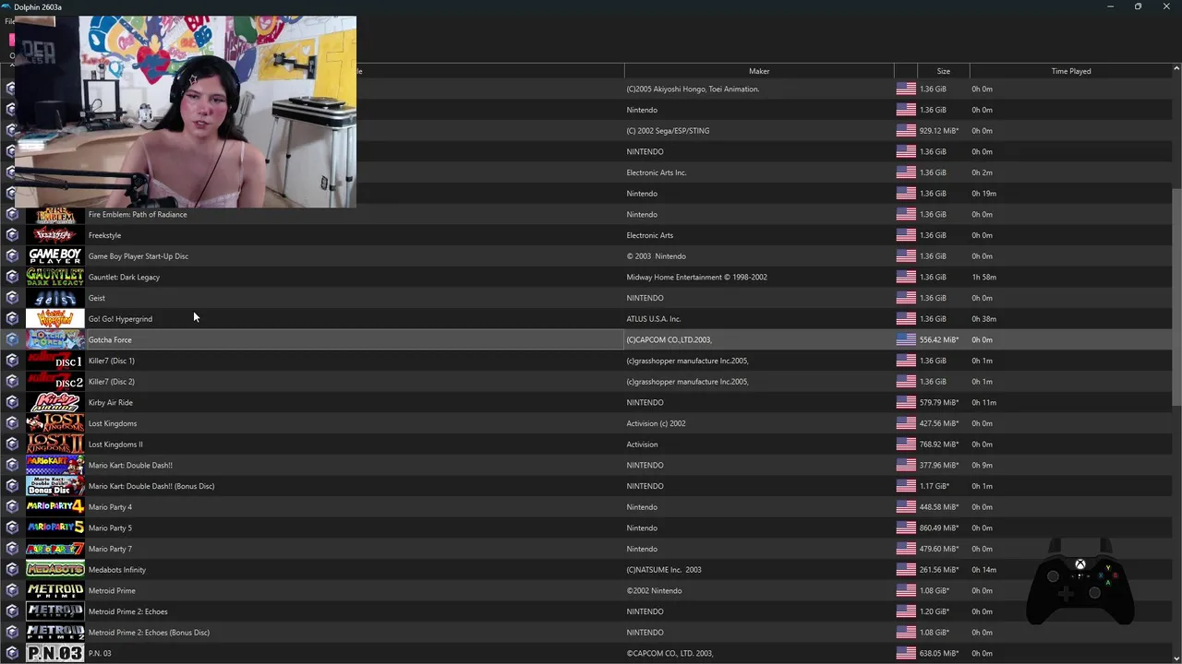Select the Mario Party 4 banner
This screenshot has width=1182, height=664.
pyautogui.click(x=54, y=507)
